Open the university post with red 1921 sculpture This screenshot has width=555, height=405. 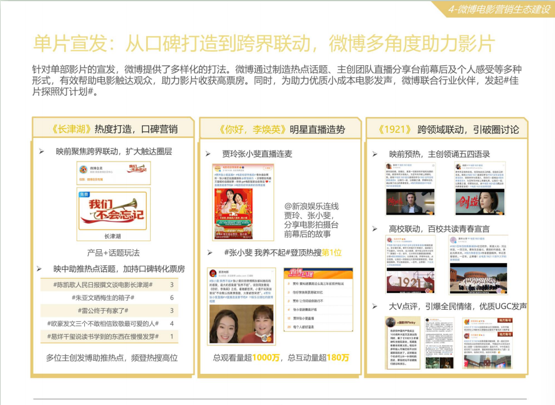pos(410,264)
